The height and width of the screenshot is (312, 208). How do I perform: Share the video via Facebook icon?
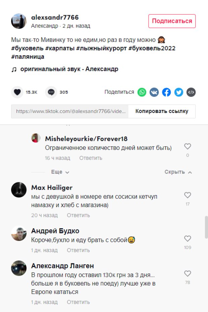(x=166, y=92)
